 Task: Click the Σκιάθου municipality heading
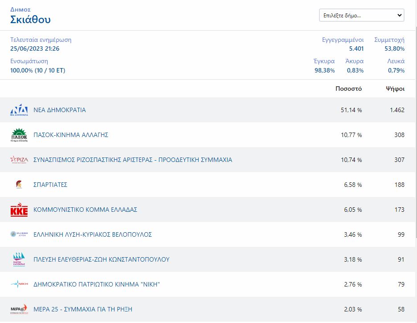pos(30,20)
